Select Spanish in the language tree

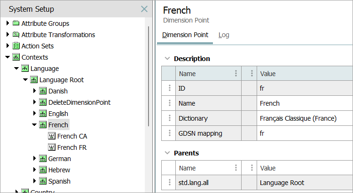[x=59, y=181]
